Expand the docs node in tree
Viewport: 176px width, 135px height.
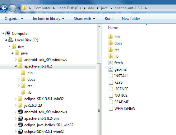click(x=19, y=79)
